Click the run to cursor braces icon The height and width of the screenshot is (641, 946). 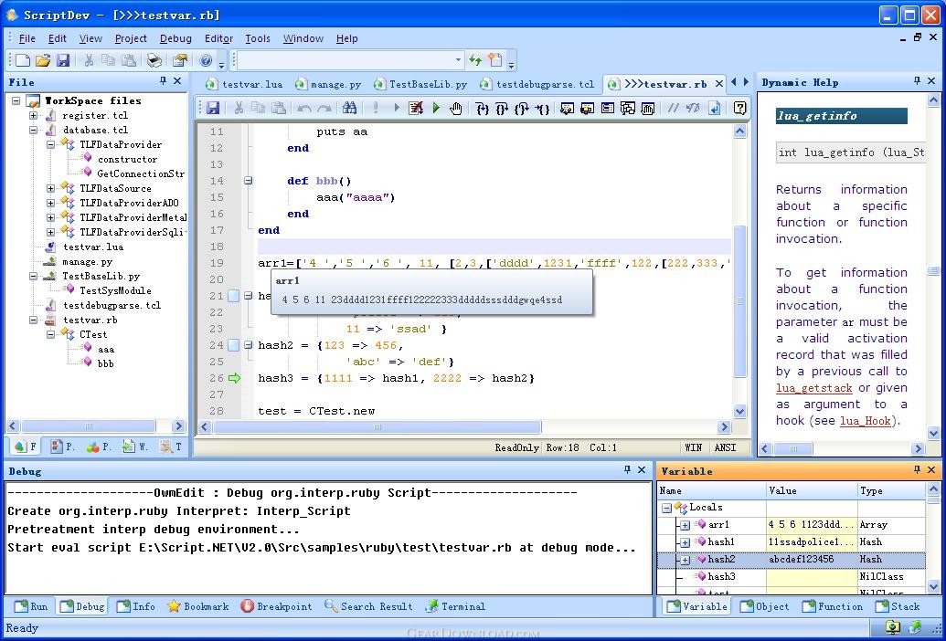coord(542,108)
